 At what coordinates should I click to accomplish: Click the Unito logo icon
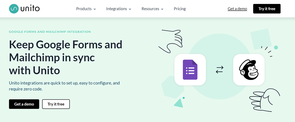tap(14, 9)
